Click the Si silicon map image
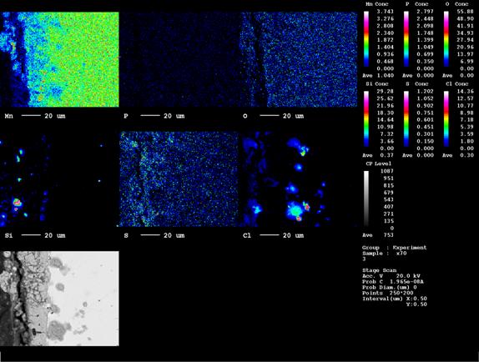 click(59, 179)
